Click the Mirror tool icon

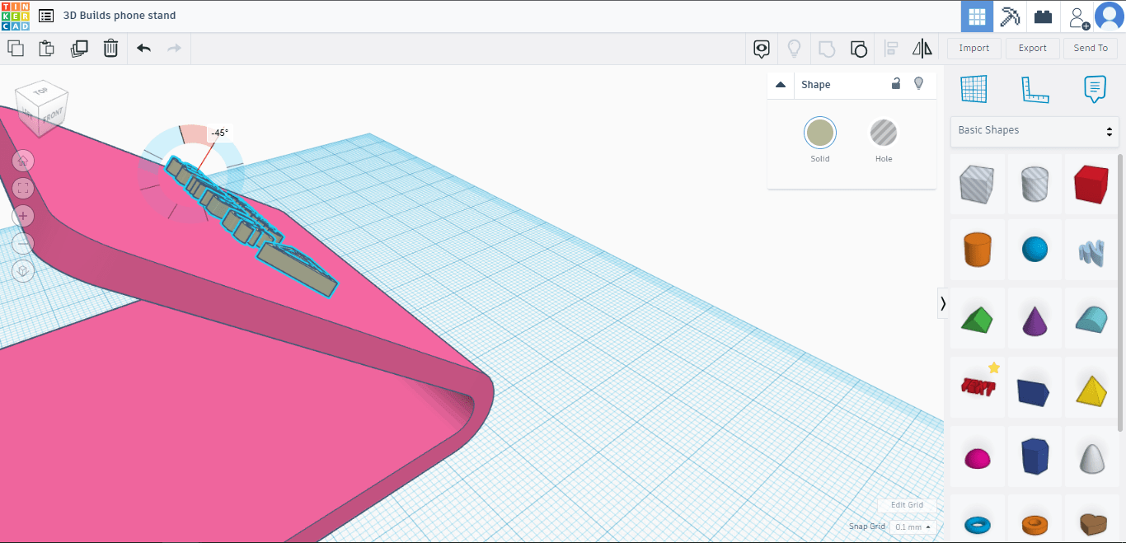tap(922, 49)
